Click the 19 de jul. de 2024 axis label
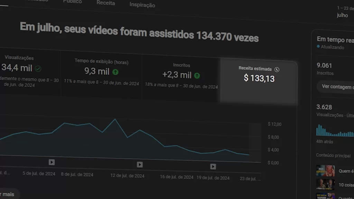 [213, 178]
